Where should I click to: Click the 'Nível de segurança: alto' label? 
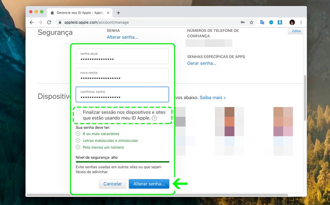[97, 157]
